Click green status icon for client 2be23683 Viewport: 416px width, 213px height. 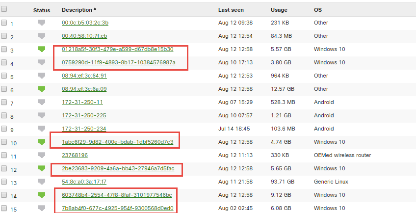[x=42, y=168]
